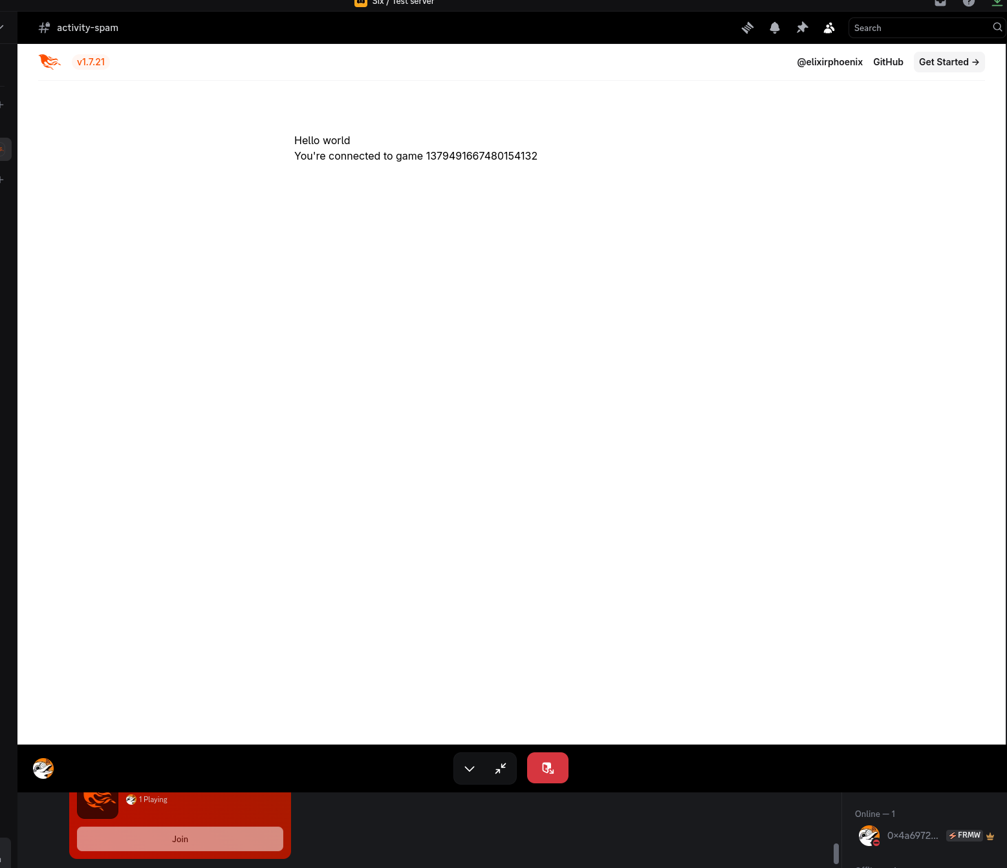Leave the activity with red button
The height and width of the screenshot is (868, 1007).
[548, 768]
